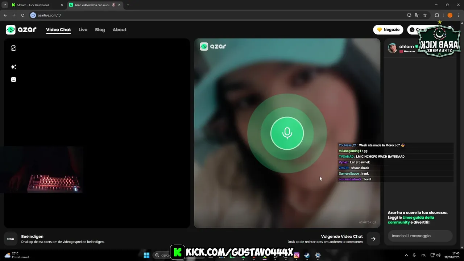This screenshot has height=261, width=464.
Task: Close the Kick Dashboard browser tab
Action: coord(62,5)
